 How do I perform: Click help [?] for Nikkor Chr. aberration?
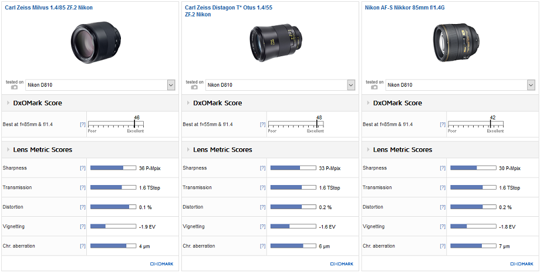[x=443, y=246]
